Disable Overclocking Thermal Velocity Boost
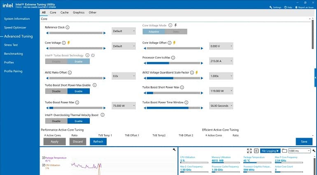317x175 pixels. (56, 121)
